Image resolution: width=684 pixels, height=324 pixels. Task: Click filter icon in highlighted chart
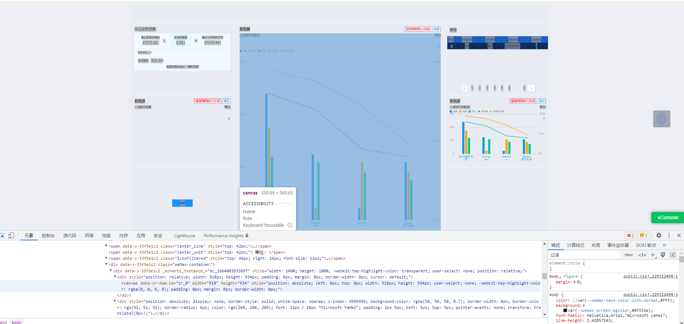439,46
